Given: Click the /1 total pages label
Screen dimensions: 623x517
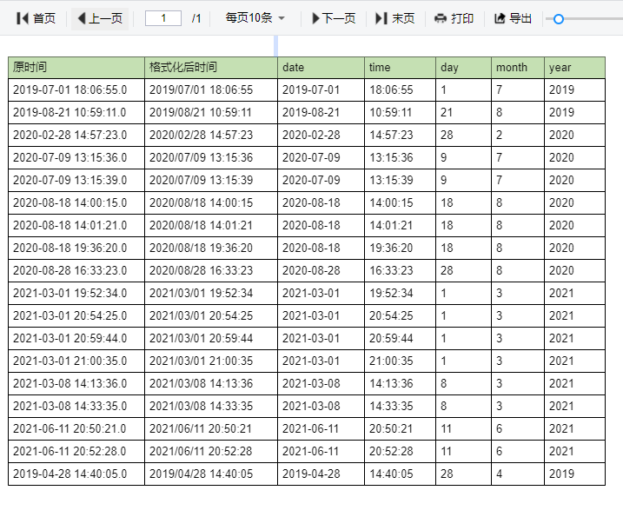Looking at the screenshot, I should point(196,18).
